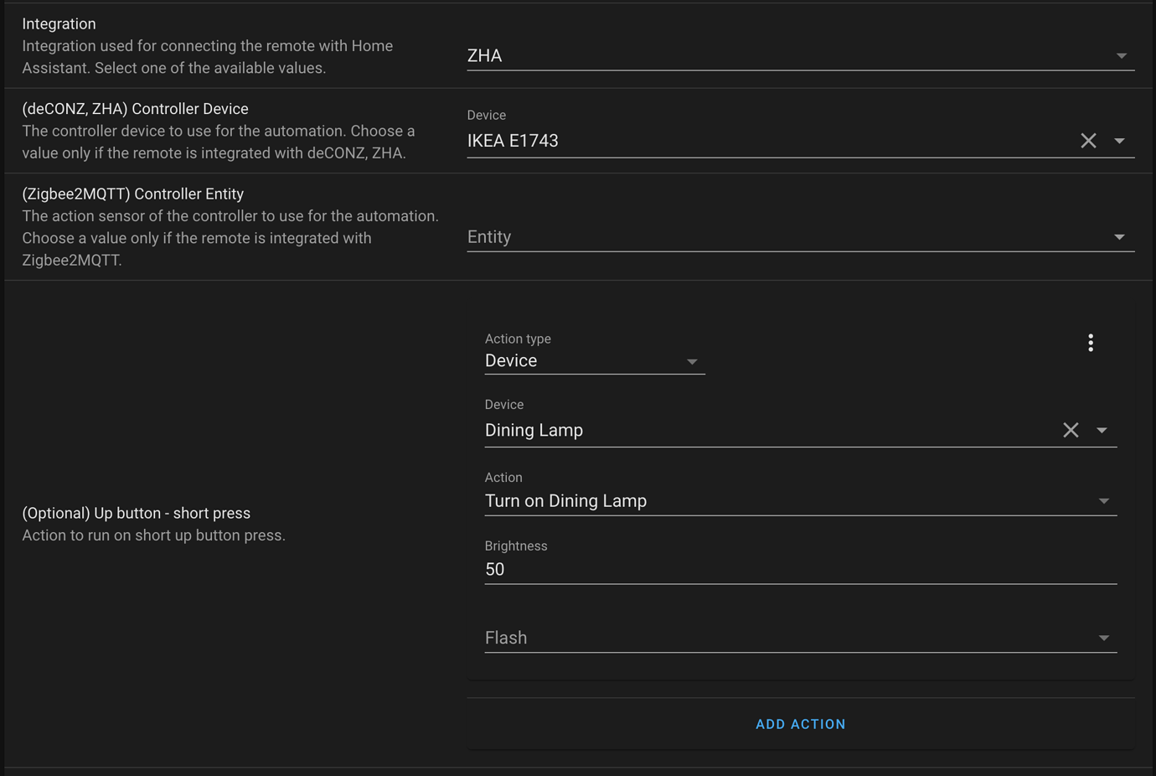Clear the Dining Lamp device selection
Viewport: 1156px width, 776px height.
point(1071,430)
